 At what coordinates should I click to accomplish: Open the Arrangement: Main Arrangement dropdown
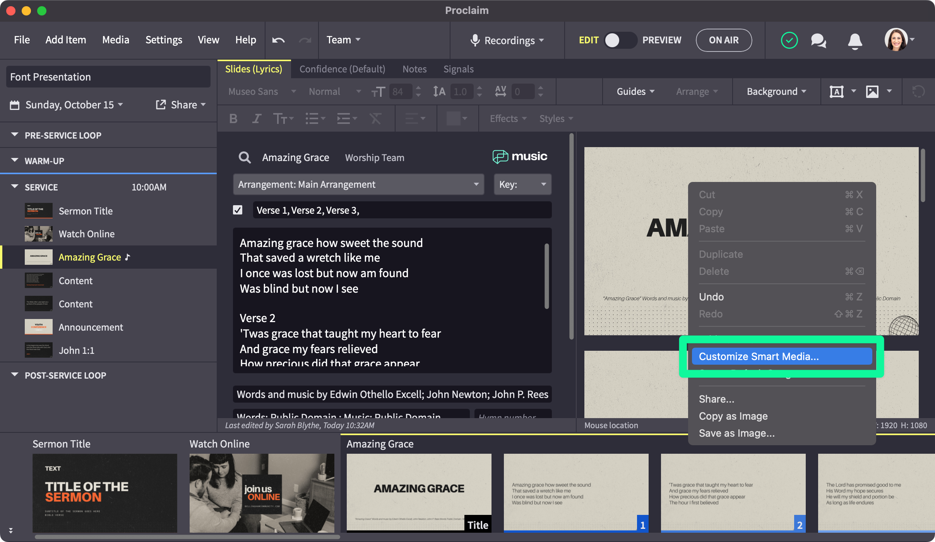[x=358, y=184]
